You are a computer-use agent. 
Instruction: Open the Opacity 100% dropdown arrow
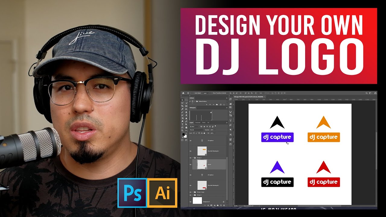[x=215, y=130]
